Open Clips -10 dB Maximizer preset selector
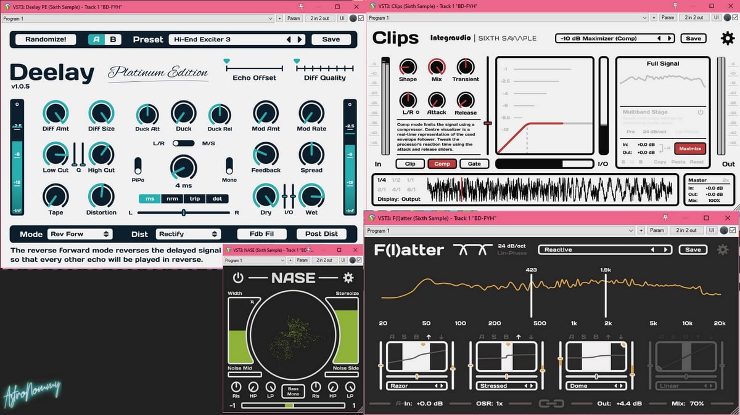This screenshot has width=740, height=415. coord(615,38)
